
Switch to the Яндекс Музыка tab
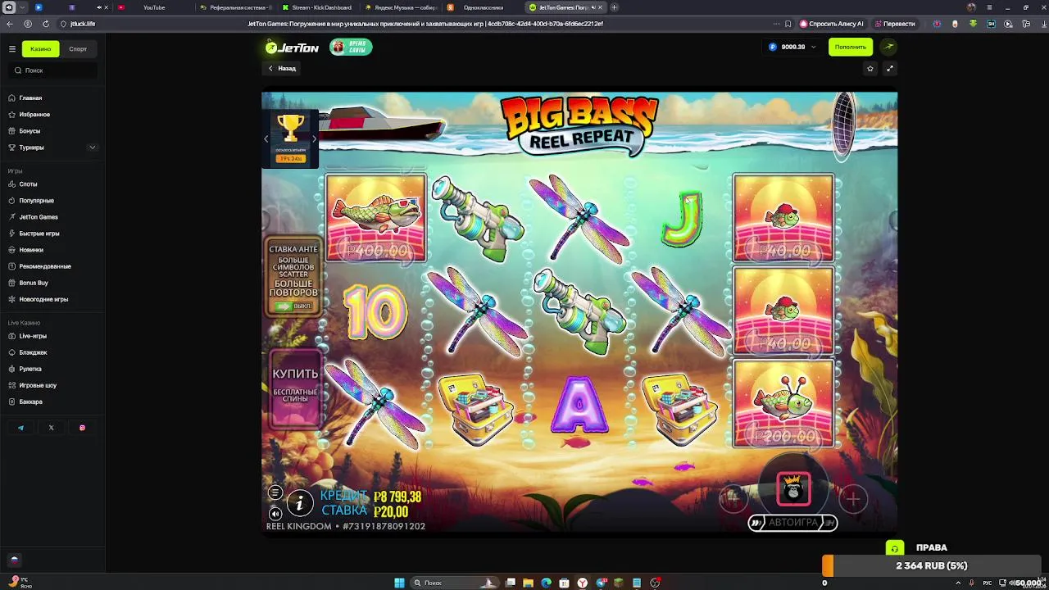[x=400, y=7]
